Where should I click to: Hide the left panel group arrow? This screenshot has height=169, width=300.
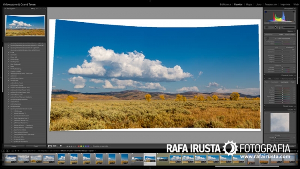[x=1, y=78]
